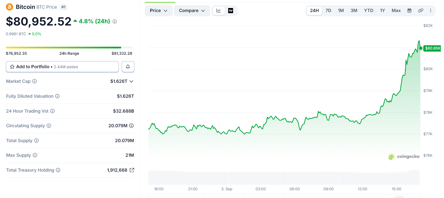Open the Price dropdown

click(159, 11)
